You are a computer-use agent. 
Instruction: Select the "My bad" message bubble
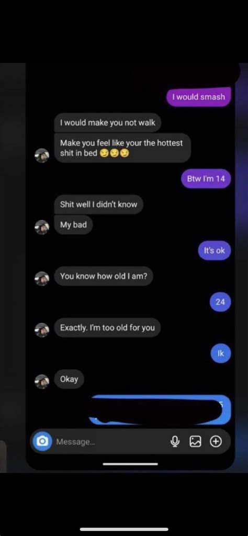click(73, 225)
